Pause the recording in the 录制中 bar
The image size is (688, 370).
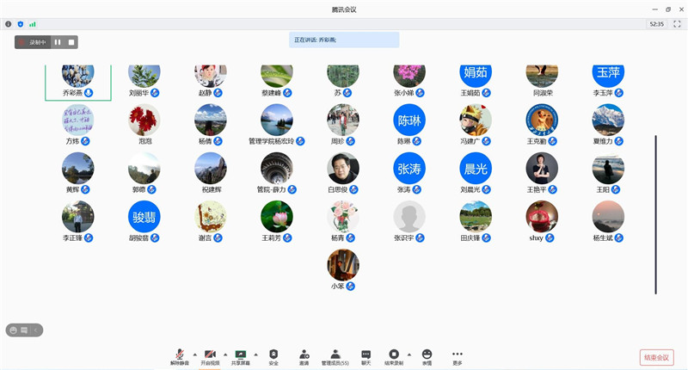click(58, 41)
